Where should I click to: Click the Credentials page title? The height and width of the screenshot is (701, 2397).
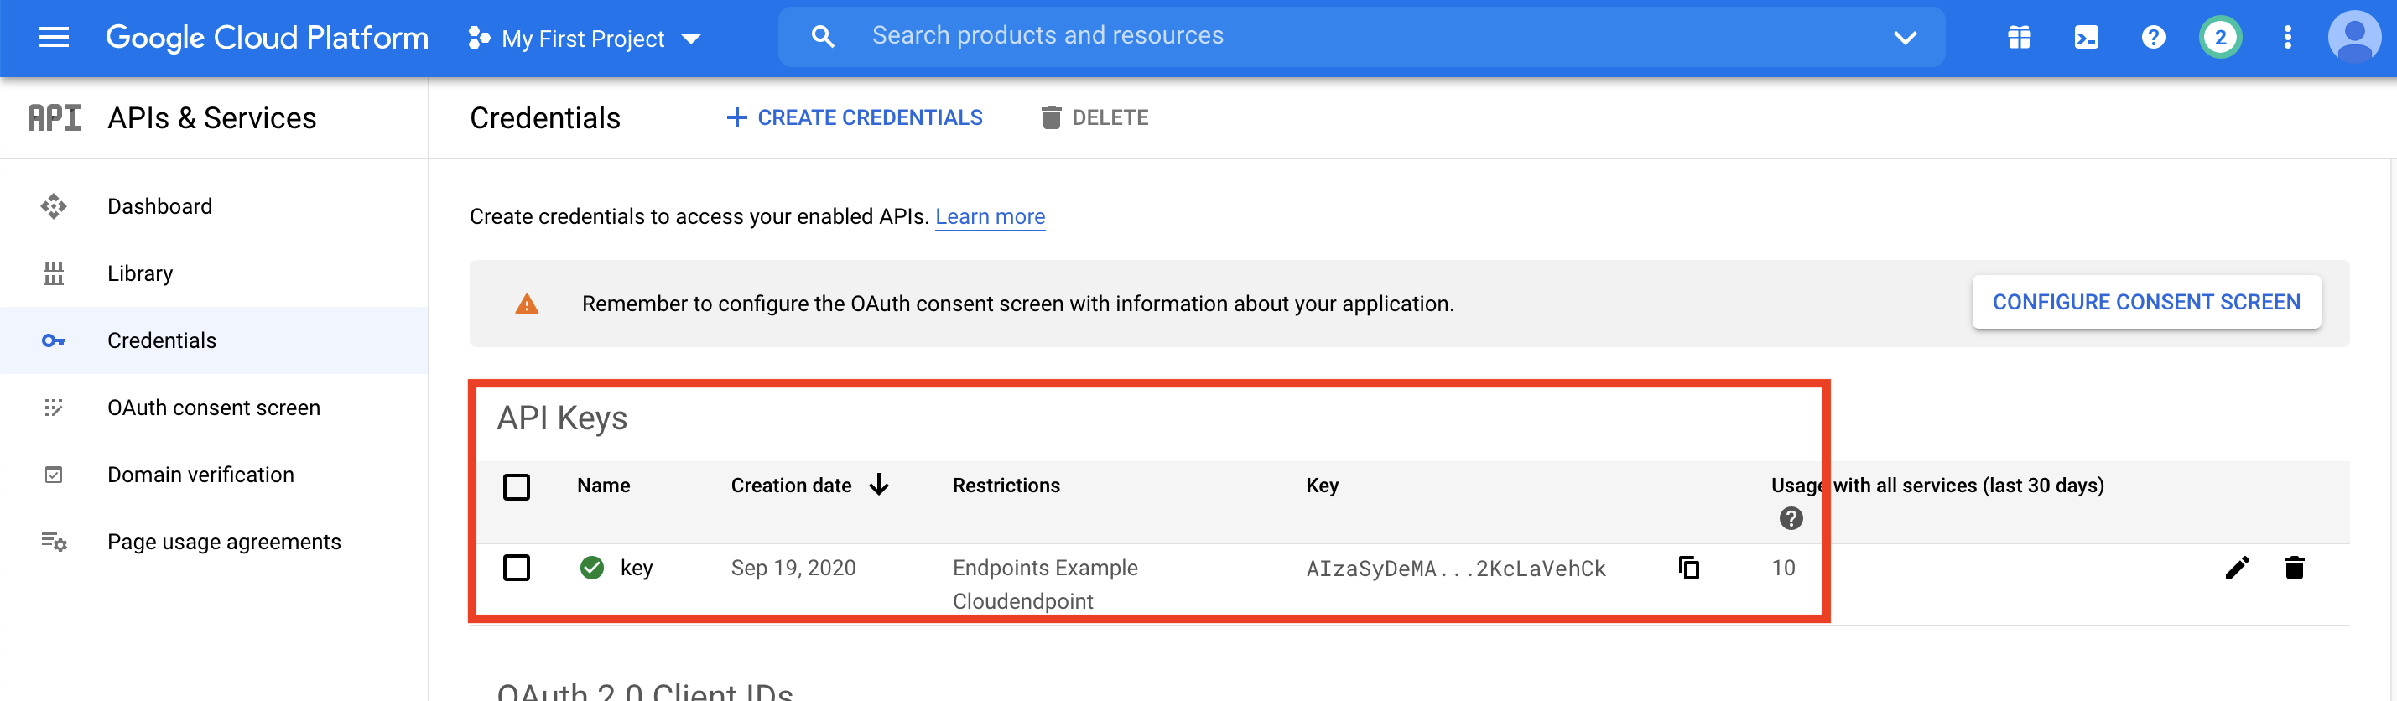[544, 118]
